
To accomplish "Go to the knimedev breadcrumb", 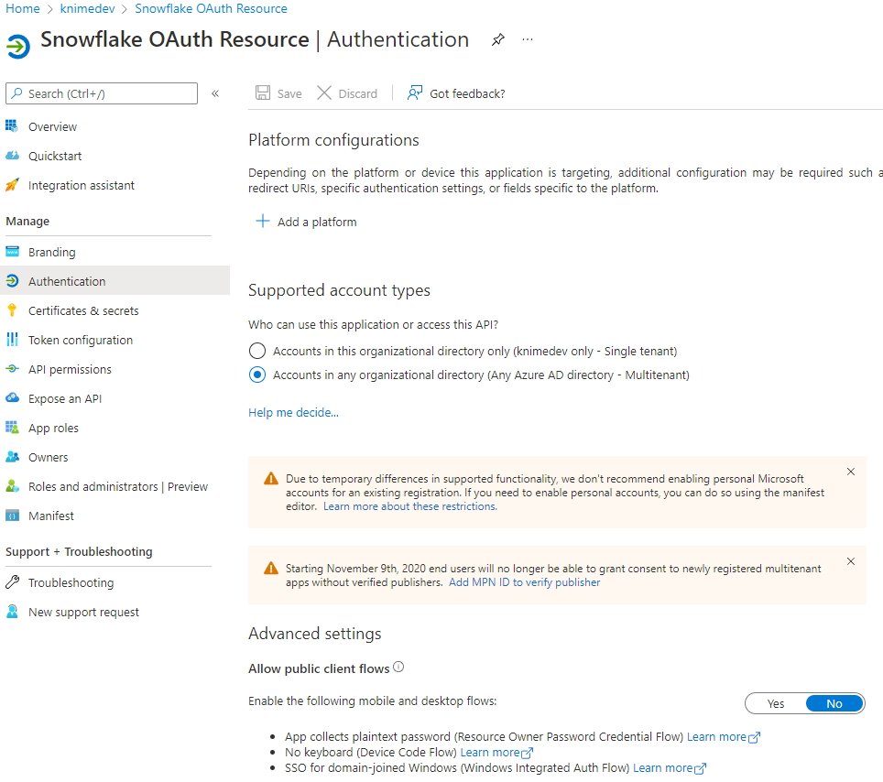I will click(x=87, y=9).
